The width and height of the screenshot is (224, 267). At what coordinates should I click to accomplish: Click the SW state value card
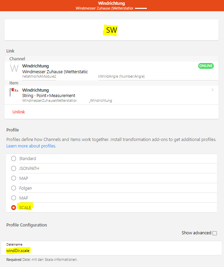(x=111, y=30)
